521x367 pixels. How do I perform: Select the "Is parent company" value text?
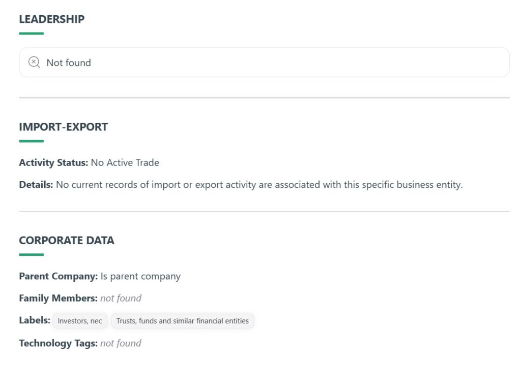pyautogui.click(x=140, y=277)
